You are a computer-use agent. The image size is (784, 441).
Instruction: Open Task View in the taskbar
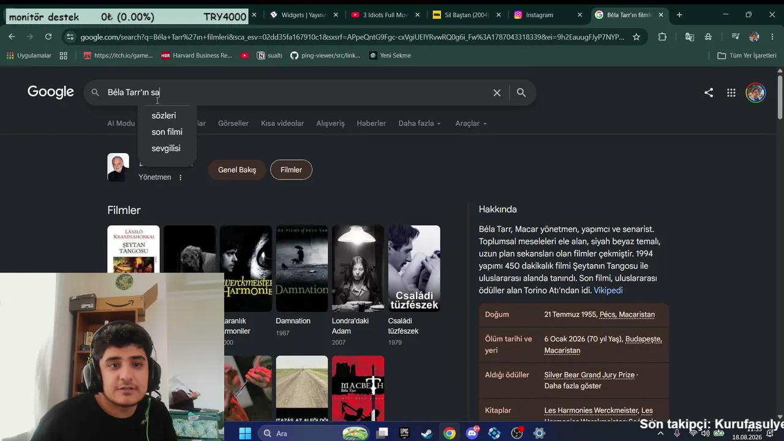(382, 433)
